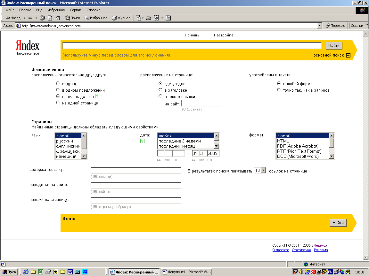Choose 'PDF (Adobe Acrobat)' in format list
This screenshot has width=369, height=276.
click(x=302, y=146)
